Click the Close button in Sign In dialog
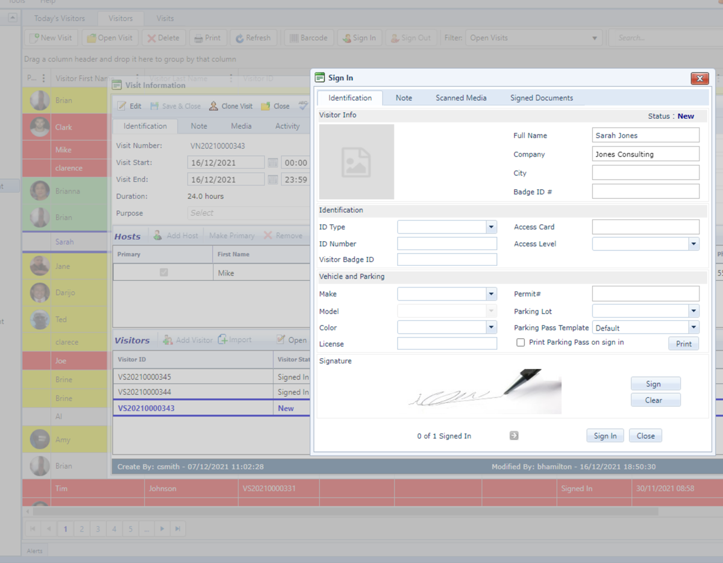Screen dimensions: 723x563 pyautogui.click(x=645, y=436)
